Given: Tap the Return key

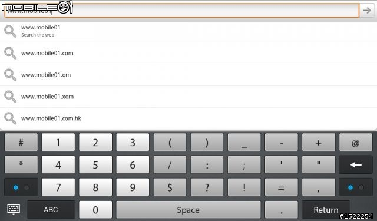Looking at the screenshot, I should 326,210.
